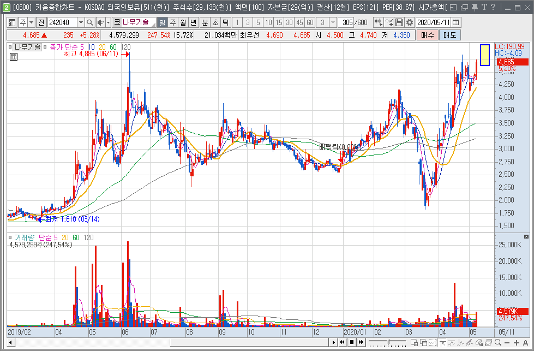Open the interval 3 dropdown arrow

pos(333,22)
